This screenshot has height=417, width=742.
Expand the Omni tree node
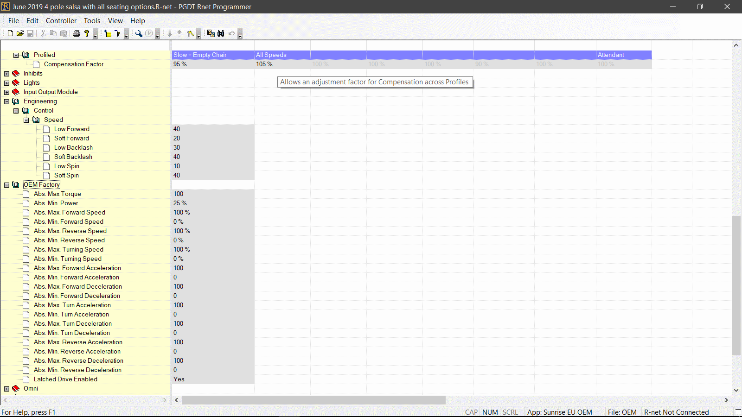click(x=7, y=389)
